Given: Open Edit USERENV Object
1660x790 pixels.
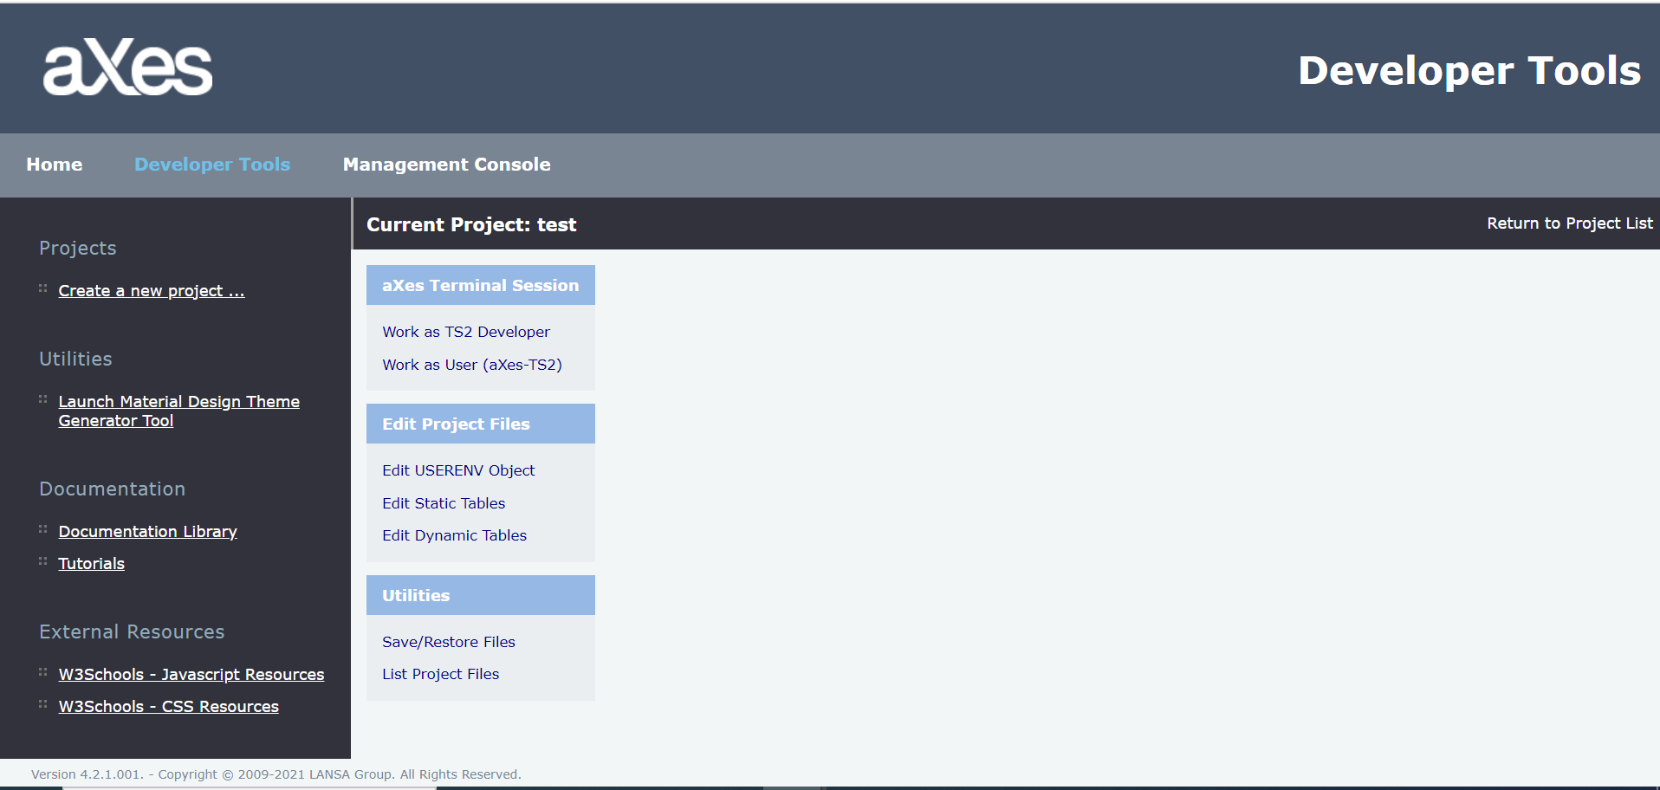Looking at the screenshot, I should [458, 470].
